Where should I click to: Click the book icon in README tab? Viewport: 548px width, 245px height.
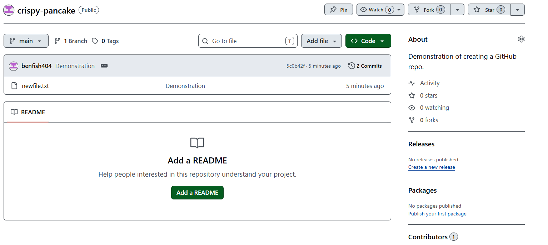point(14,112)
